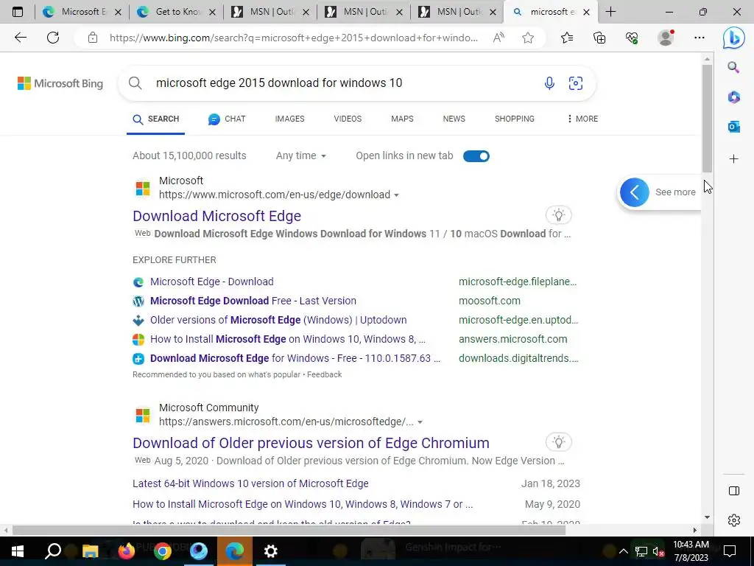Open the tab actions menu icon
Image resolution: width=754 pixels, height=566 pixels.
coord(18,12)
